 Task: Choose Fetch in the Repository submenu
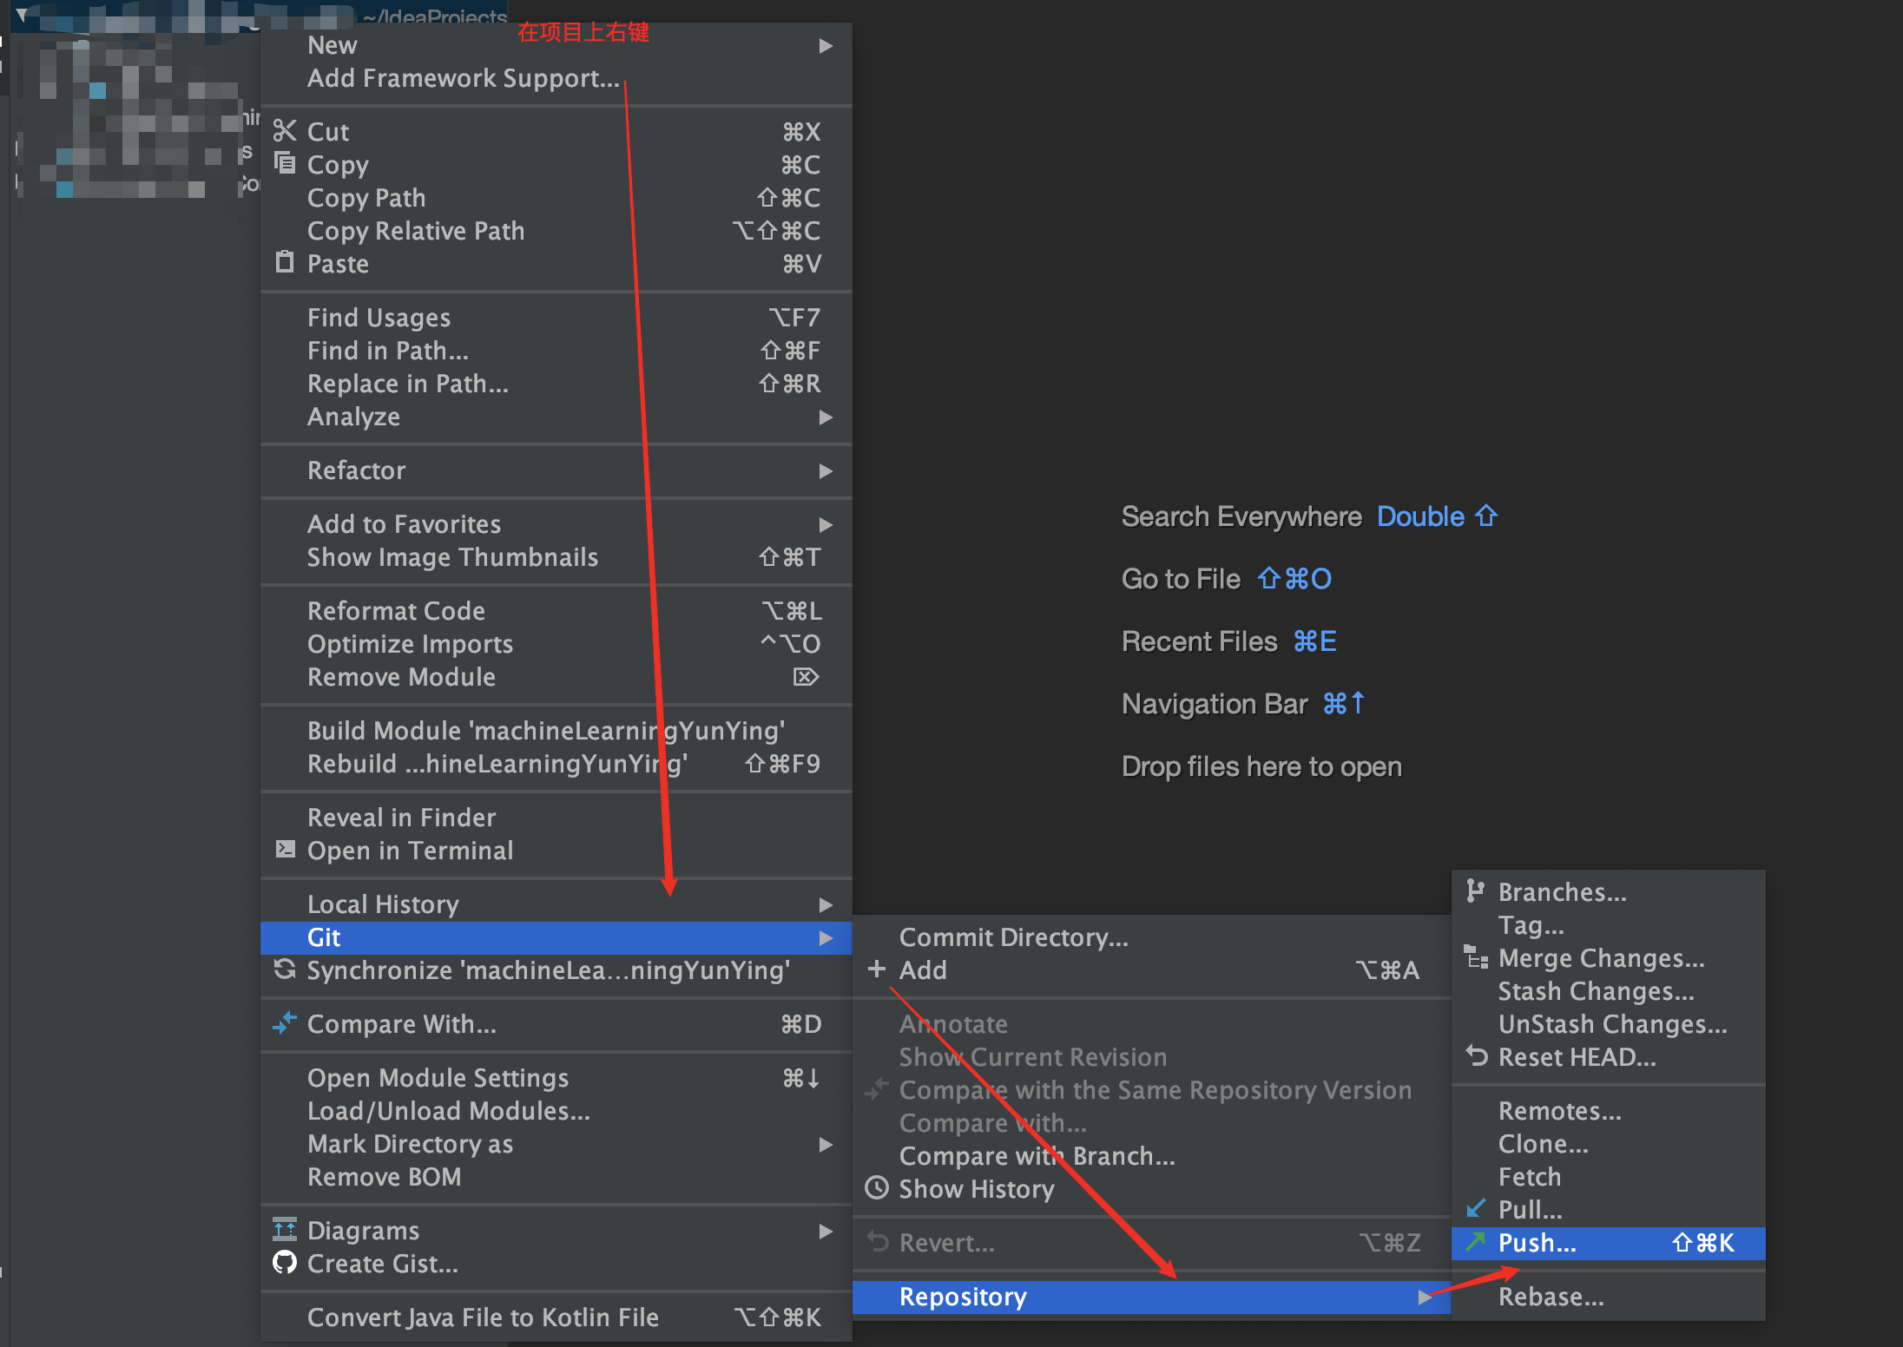(1529, 1176)
